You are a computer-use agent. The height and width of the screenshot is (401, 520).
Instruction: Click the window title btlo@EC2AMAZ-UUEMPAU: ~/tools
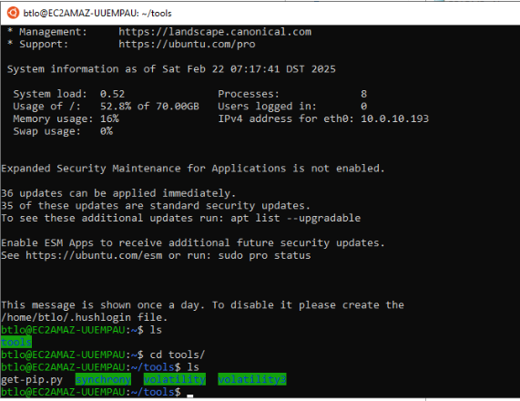pyautogui.click(x=97, y=14)
